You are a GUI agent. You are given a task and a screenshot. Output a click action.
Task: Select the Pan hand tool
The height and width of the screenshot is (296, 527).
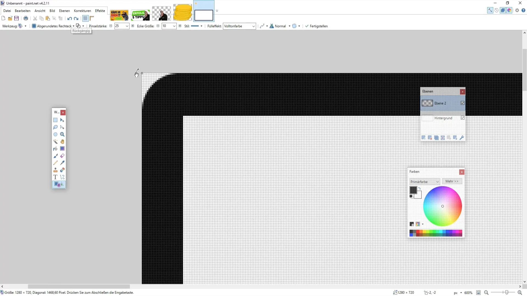(x=62, y=141)
